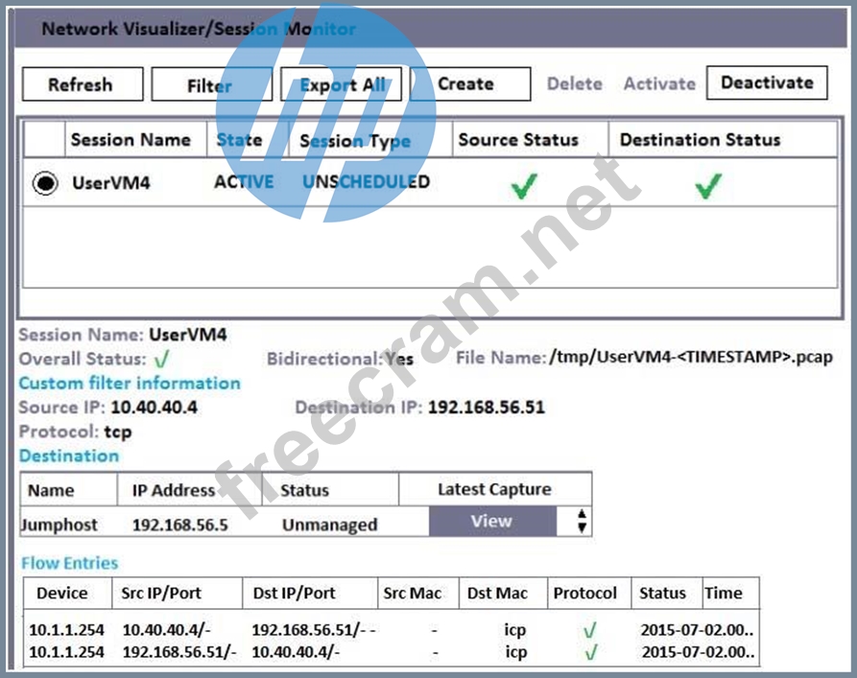Click the Destination section heading
857x678 pixels.
[x=69, y=456]
